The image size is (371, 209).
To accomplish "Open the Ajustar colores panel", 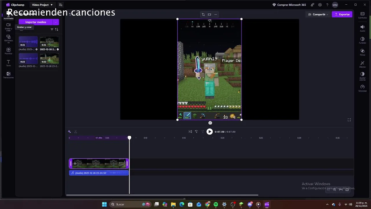I will (362, 77).
